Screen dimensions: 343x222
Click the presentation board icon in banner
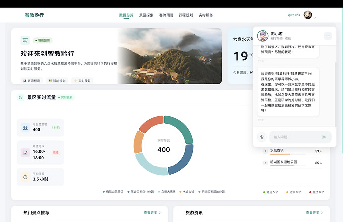25,40
